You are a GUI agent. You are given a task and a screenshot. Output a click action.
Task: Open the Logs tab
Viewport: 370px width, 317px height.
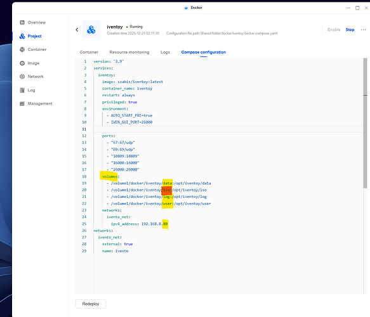point(165,53)
